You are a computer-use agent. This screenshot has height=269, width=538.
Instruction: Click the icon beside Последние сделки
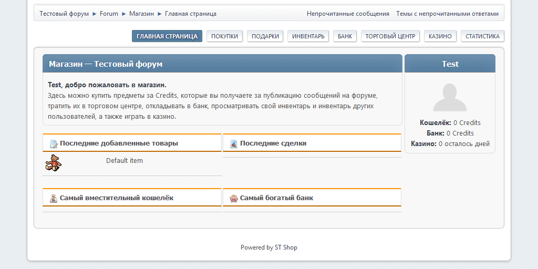coord(234,144)
